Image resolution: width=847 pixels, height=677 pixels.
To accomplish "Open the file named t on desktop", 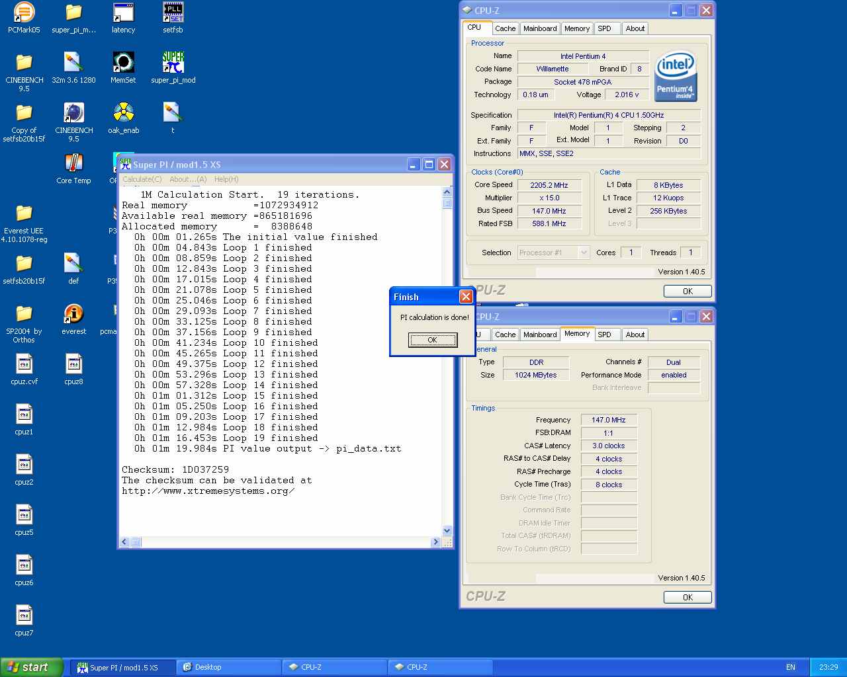I will 173,118.
